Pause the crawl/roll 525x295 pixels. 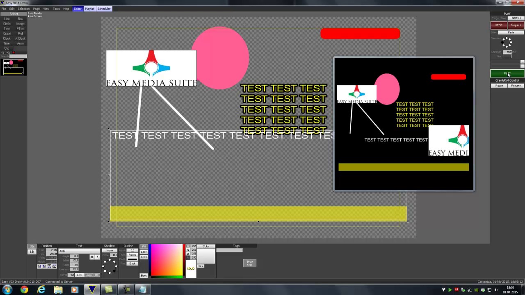499,86
